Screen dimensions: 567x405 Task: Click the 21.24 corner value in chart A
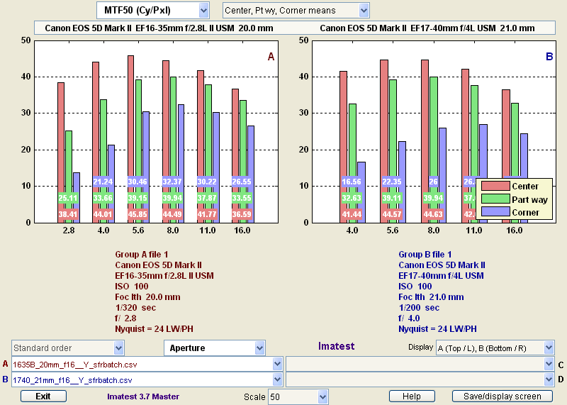tap(103, 182)
